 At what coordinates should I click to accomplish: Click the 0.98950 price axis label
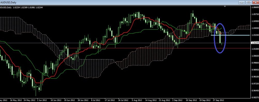tap(255, 70)
